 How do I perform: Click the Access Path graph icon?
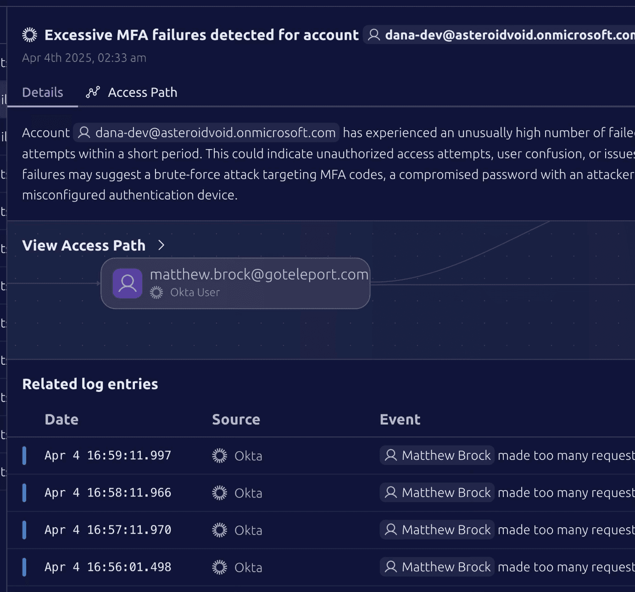[x=93, y=92]
